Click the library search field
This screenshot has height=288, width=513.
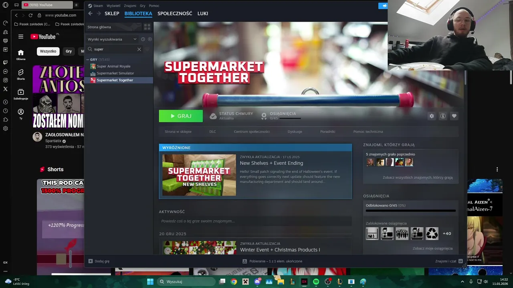click(x=115, y=49)
